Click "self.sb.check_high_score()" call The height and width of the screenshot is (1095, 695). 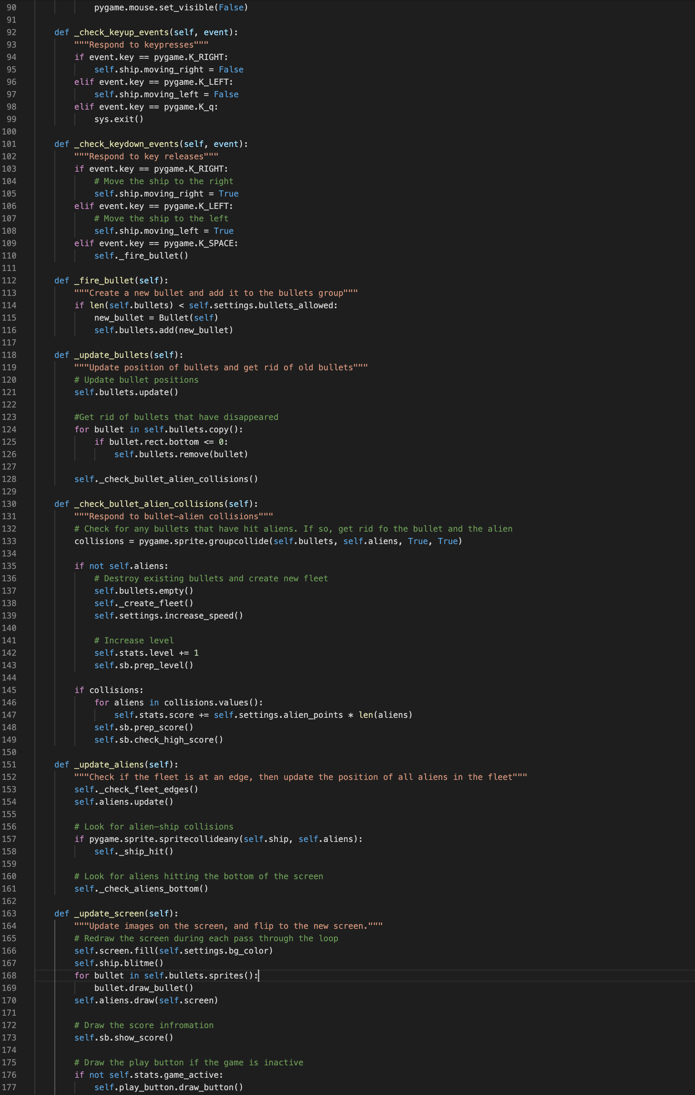click(159, 740)
